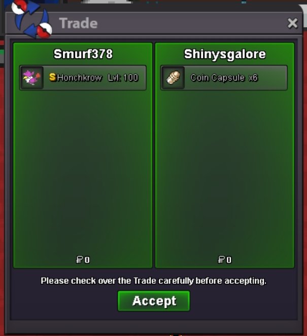Click the Honchkrow sprite icon
Screen dimensions: 307x336
32,78
